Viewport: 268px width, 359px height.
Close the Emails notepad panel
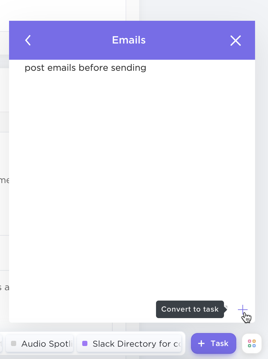click(236, 41)
